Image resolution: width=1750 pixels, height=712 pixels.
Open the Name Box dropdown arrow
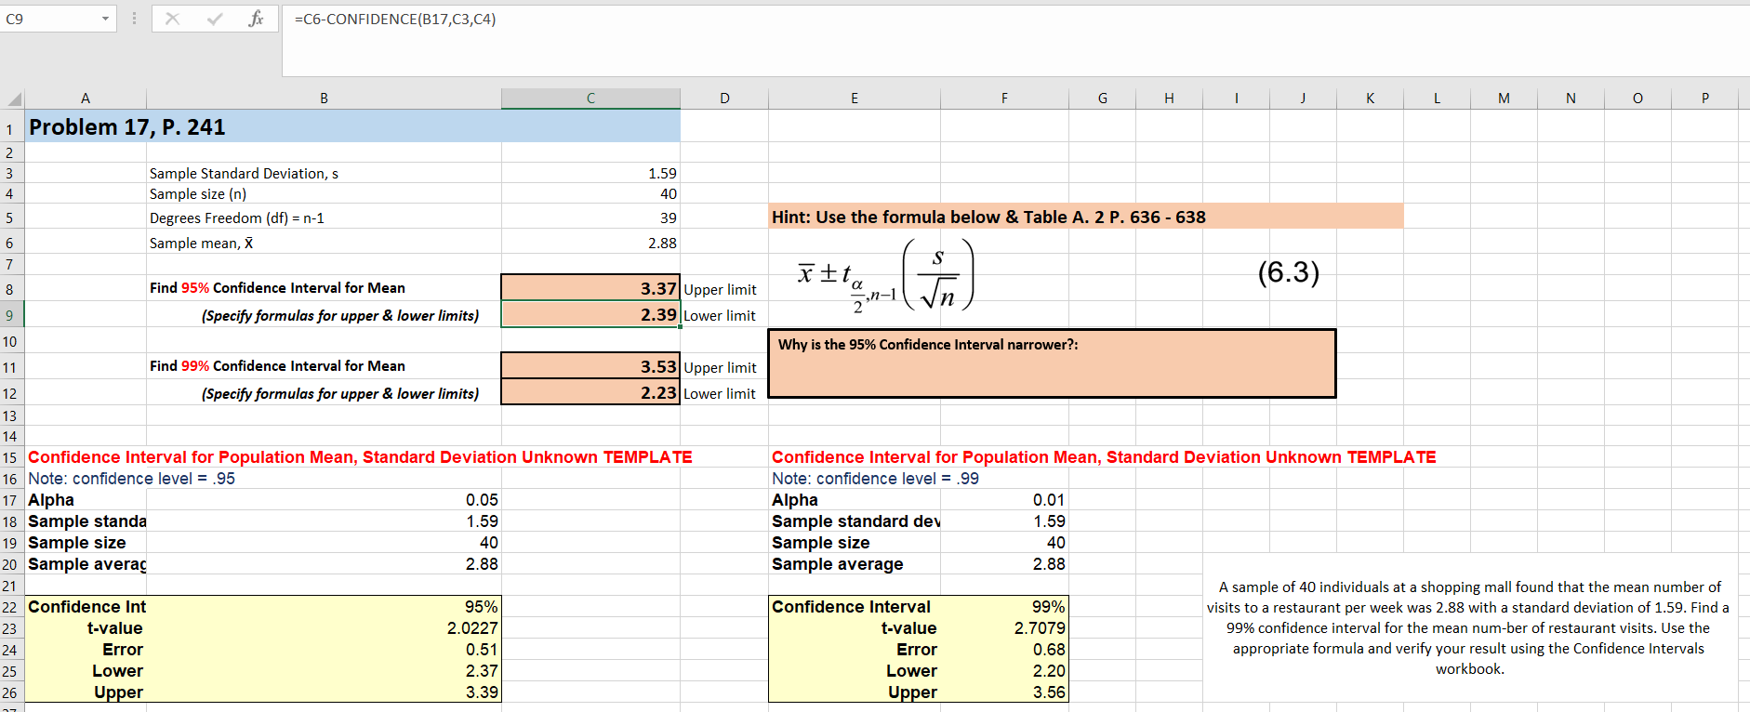point(105,19)
